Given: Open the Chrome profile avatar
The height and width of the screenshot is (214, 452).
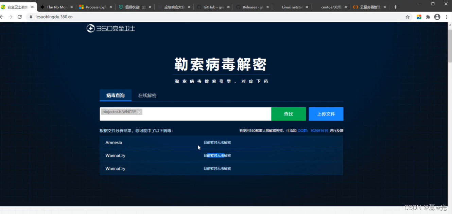Looking at the screenshot, I should coord(437,16).
